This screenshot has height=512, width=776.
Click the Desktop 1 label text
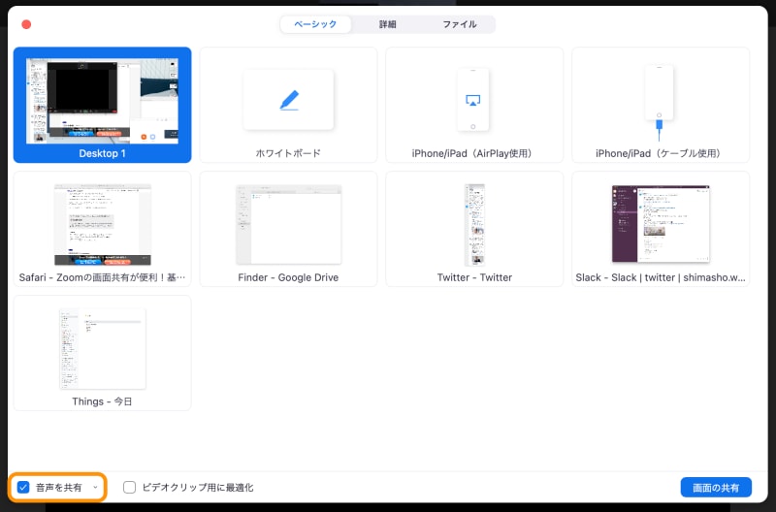pos(103,153)
